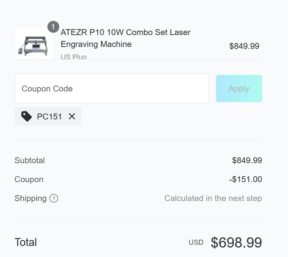This screenshot has height=257, width=288.
Task: Click the Shipping label text
Action: [x=30, y=198]
